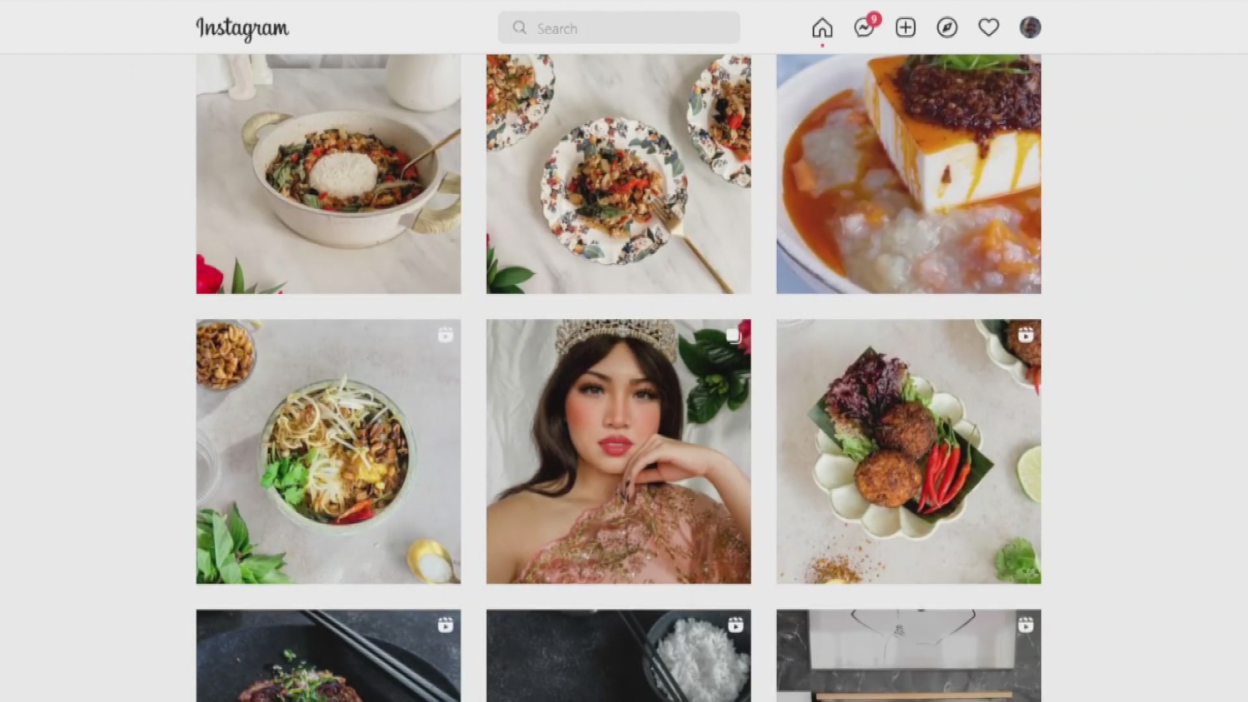Click reel icon on white rice post
The height and width of the screenshot is (702, 1248).
pos(735,625)
